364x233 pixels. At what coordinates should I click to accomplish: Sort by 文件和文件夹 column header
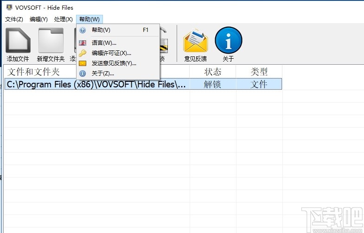[x=97, y=72]
